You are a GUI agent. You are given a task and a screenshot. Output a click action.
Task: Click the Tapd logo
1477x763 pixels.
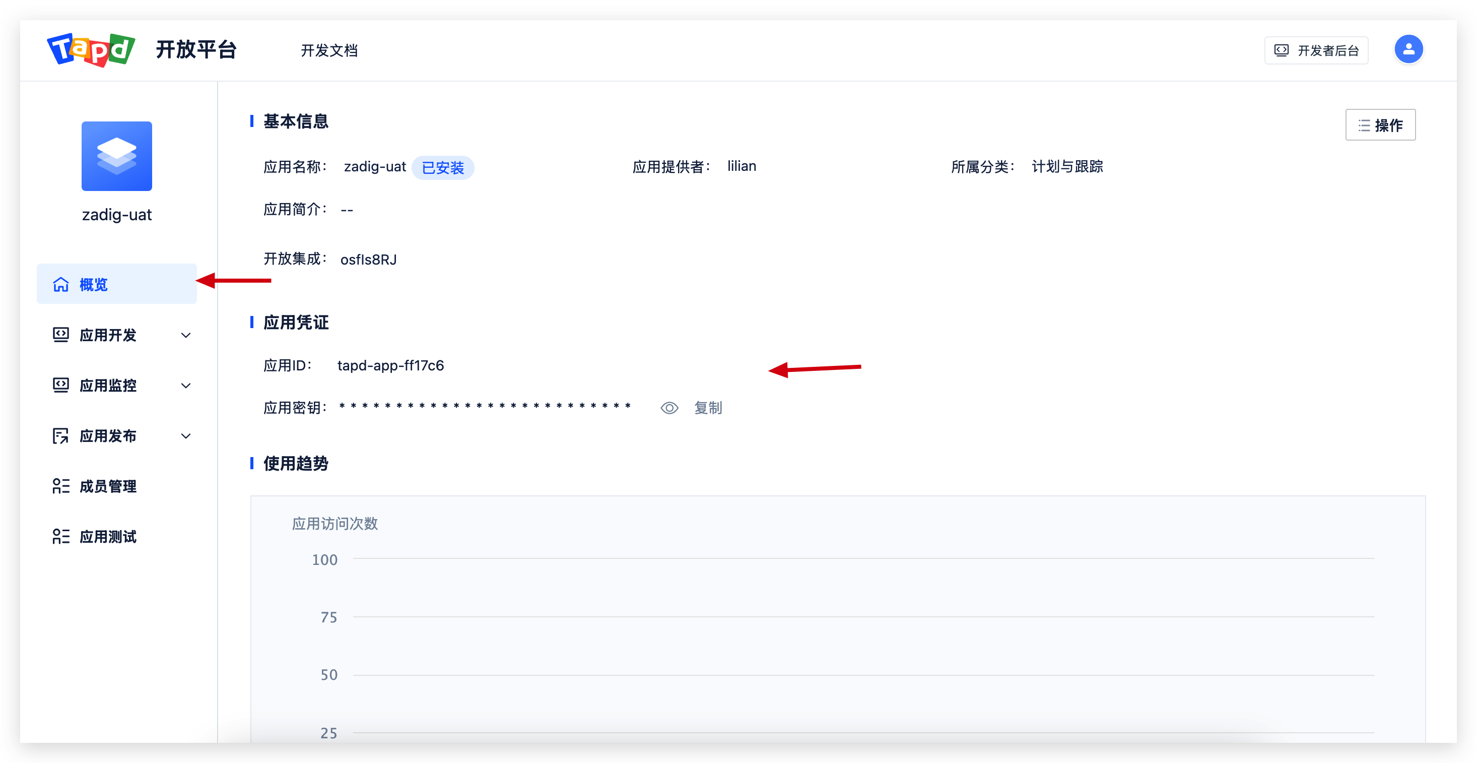pos(91,50)
